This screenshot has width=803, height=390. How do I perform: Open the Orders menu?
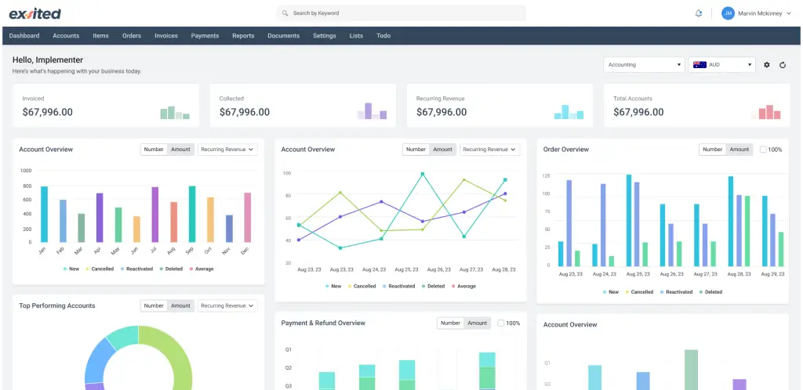(x=132, y=36)
